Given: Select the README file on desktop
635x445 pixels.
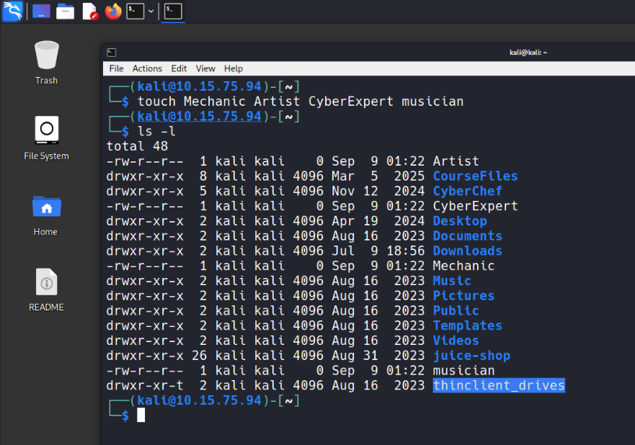Looking at the screenshot, I should click(x=46, y=283).
